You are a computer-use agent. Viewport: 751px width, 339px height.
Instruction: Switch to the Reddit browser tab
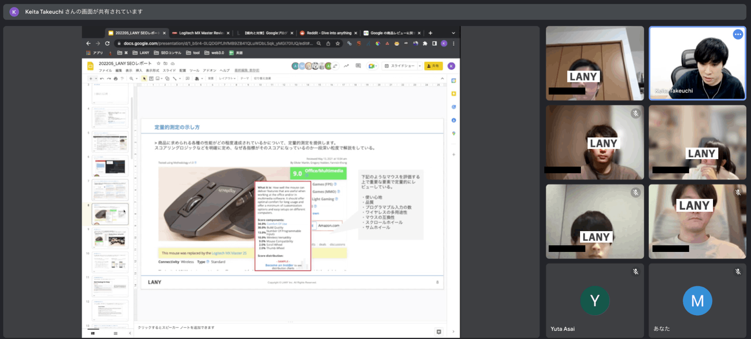(x=329, y=33)
